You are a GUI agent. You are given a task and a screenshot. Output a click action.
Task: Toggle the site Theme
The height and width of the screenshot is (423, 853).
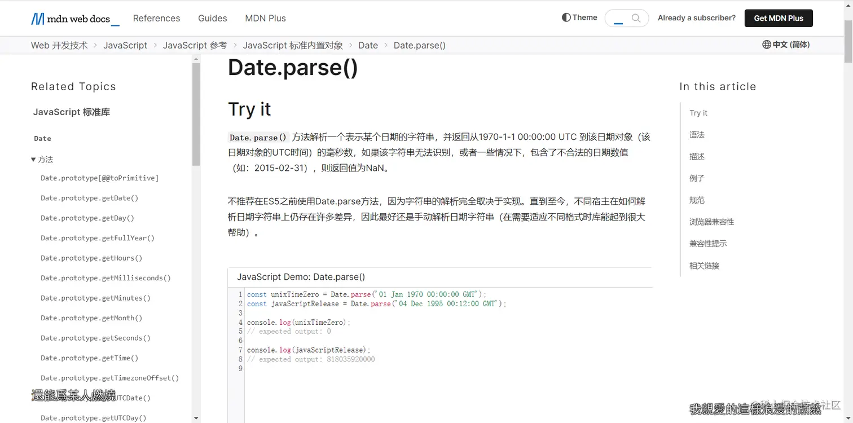(579, 17)
